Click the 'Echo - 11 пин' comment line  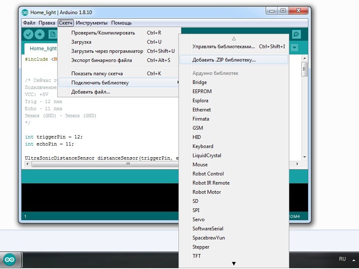click(44, 109)
